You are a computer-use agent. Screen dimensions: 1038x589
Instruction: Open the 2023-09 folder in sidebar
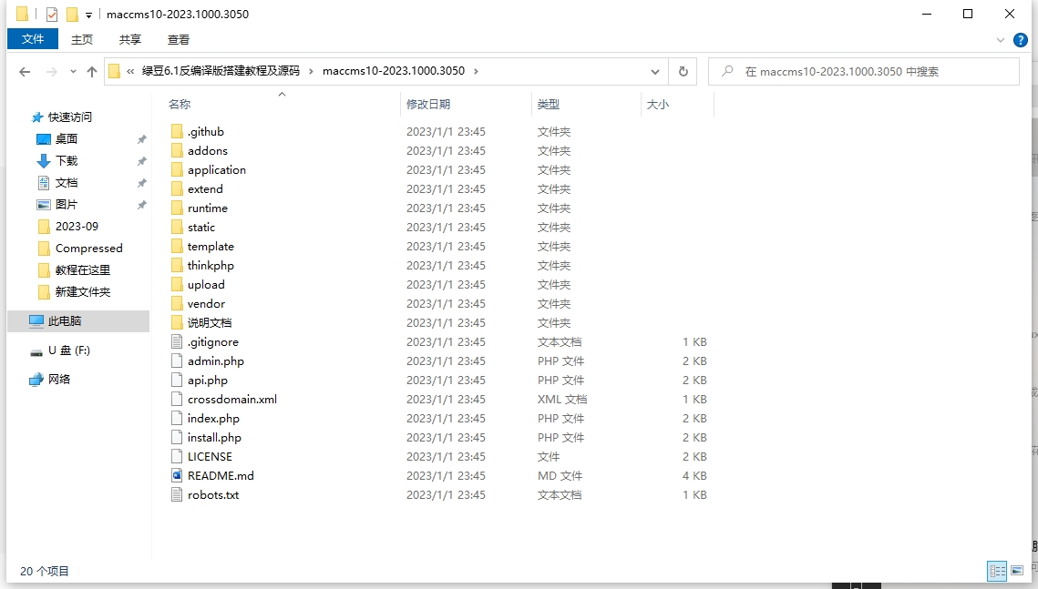coord(77,226)
